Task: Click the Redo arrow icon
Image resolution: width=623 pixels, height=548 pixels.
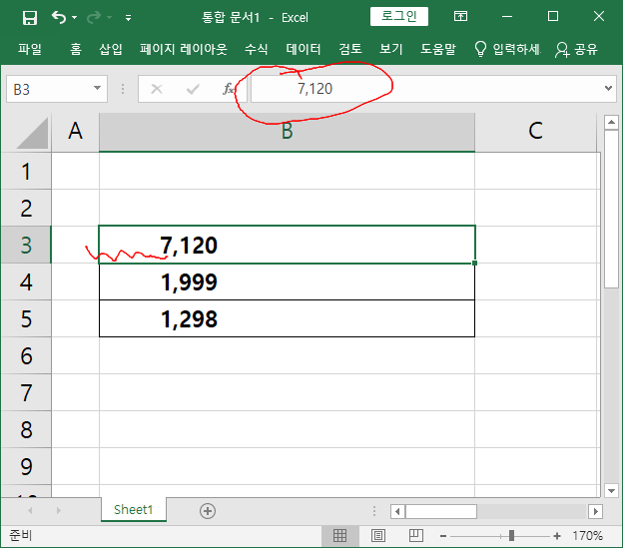Action: (94, 18)
